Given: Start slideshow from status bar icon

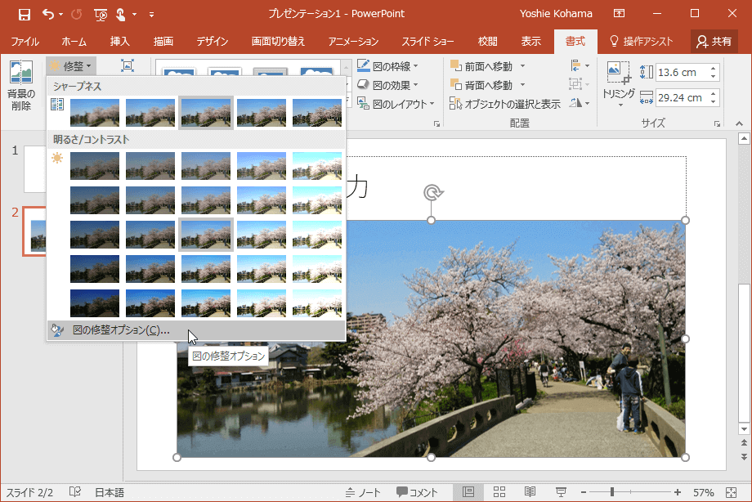Looking at the screenshot, I should (x=562, y=491).
